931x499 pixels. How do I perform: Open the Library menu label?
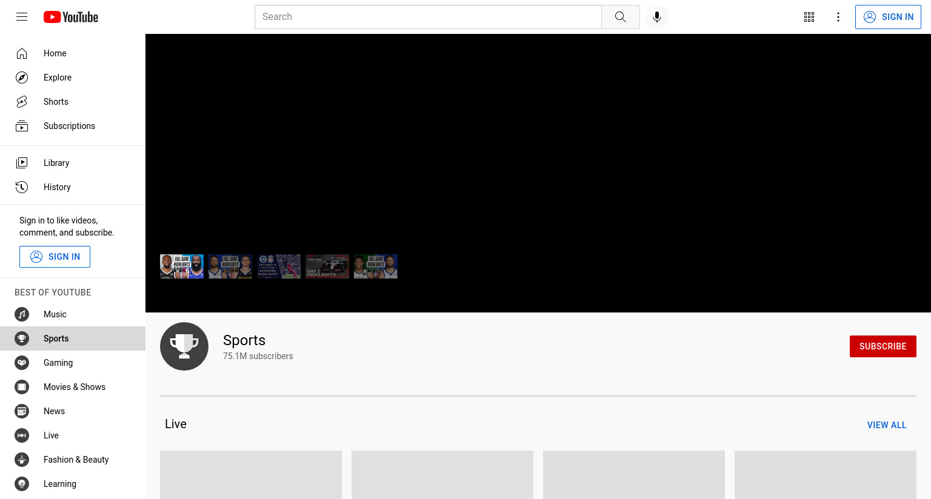pyautogui.click(x=56, y=163)
